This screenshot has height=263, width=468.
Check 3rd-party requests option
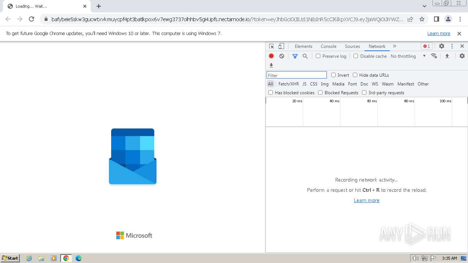pyautogui.click(x=364, y=92)
